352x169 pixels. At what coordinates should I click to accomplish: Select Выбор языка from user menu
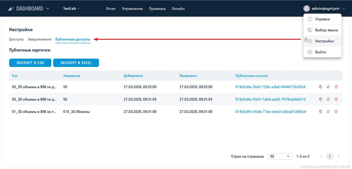[x=326, y=30]
